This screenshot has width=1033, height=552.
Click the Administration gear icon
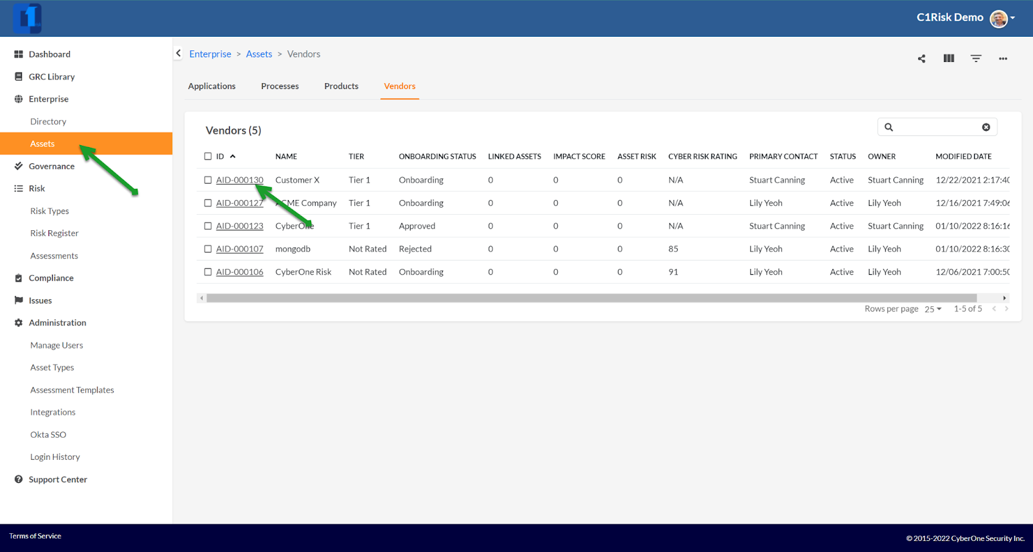point(19,323)
